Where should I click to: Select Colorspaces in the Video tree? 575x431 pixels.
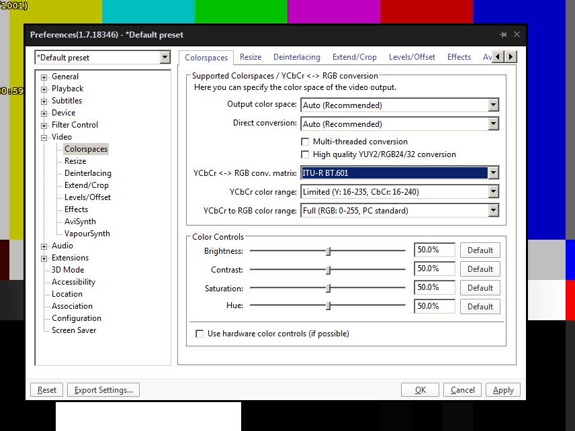click(x=86, y=149)
